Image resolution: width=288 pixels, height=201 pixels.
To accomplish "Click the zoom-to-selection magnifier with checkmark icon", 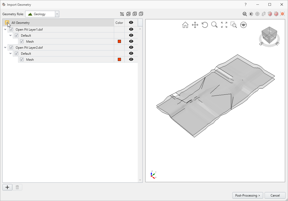I will pyautogui.click(x=245, y=14).
